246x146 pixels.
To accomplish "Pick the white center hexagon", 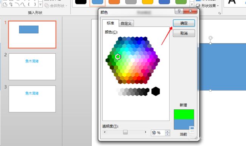I will click(x=132, y=60).
